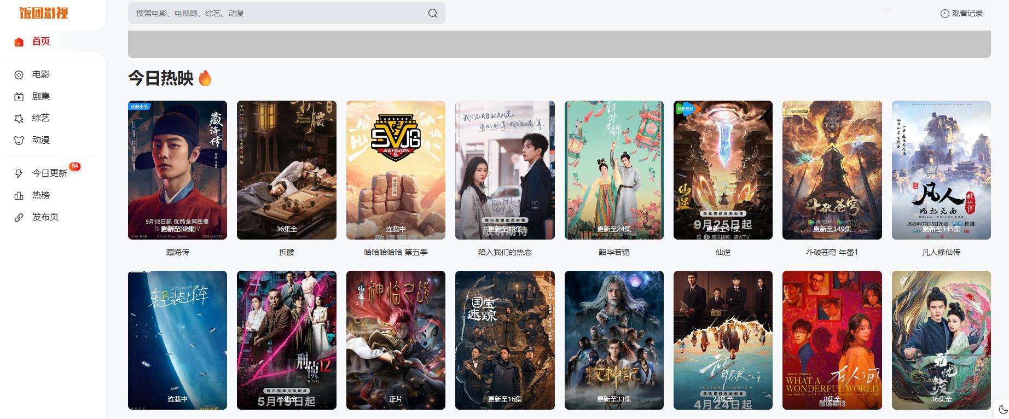Click the 电影 film reel icon
Image resolution: width=1009 pixels, height=419 pixels.
point(19,75)
